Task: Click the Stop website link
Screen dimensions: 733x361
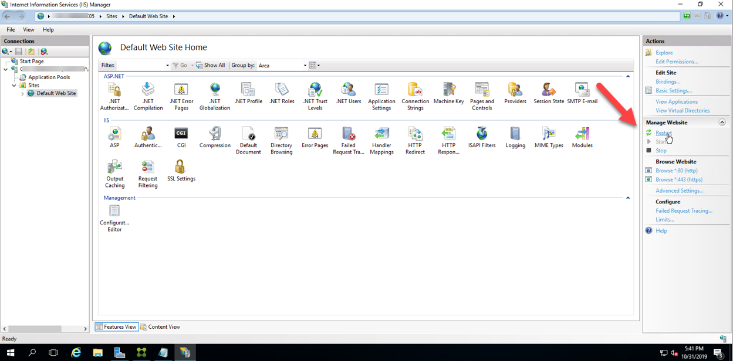Action: tap(661, 151)
